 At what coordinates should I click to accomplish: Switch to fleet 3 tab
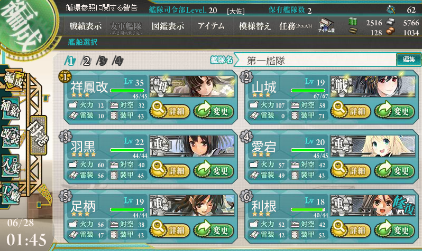coord(102,61)
